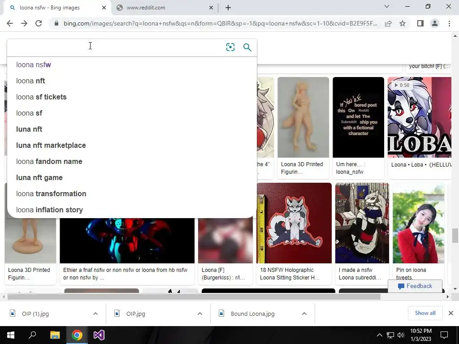Share this page from the address bar
The width and height of the screenshot is (459, 344).
tap(388, 23)
